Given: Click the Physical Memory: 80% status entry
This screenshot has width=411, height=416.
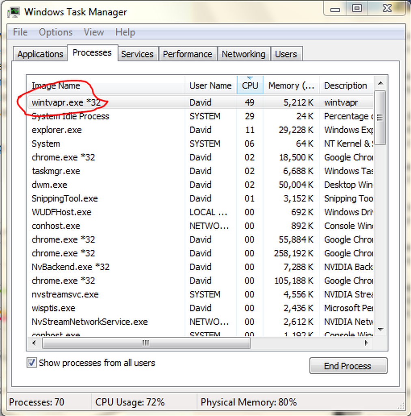Looking at the screenshot, I should pos(249,402).
